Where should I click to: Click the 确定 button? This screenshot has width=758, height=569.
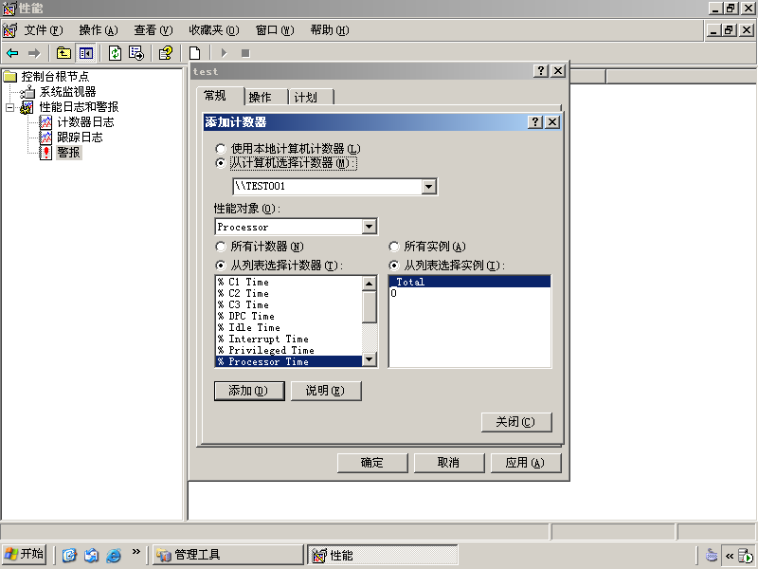[x=372, y=463]
